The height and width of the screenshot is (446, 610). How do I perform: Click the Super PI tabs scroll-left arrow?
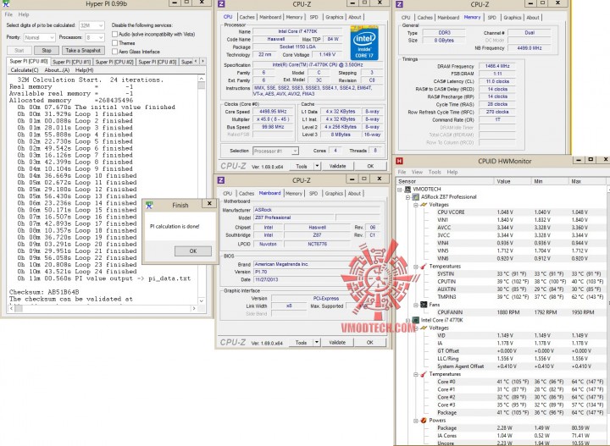tap(196, 62)
